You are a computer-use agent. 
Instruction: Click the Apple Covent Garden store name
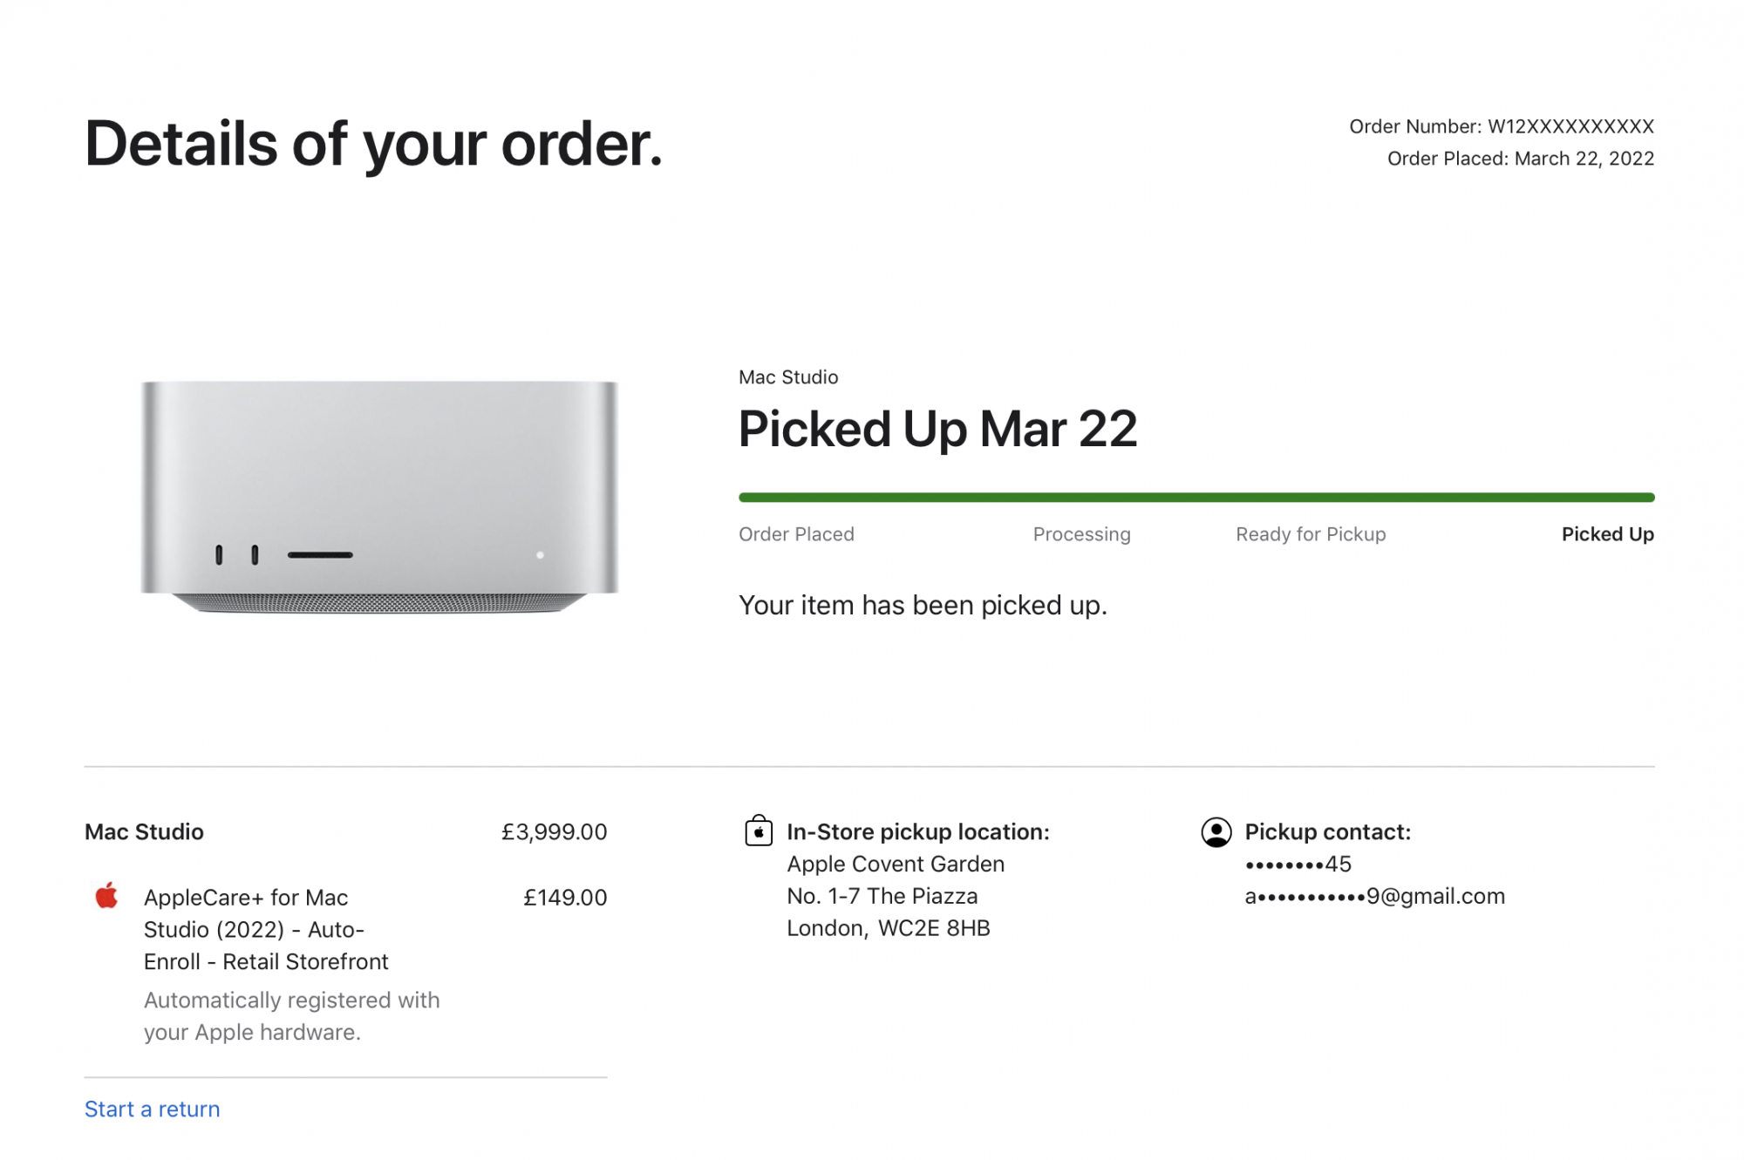coord(896,864)
